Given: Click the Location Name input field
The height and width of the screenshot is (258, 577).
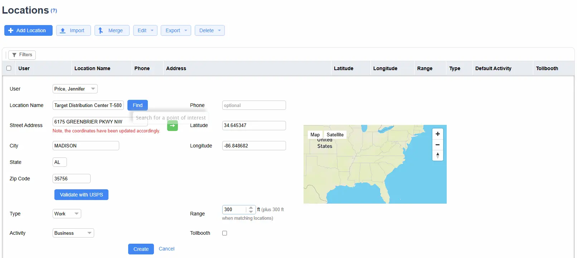Looking at the screenshot, I should point(88,105).
